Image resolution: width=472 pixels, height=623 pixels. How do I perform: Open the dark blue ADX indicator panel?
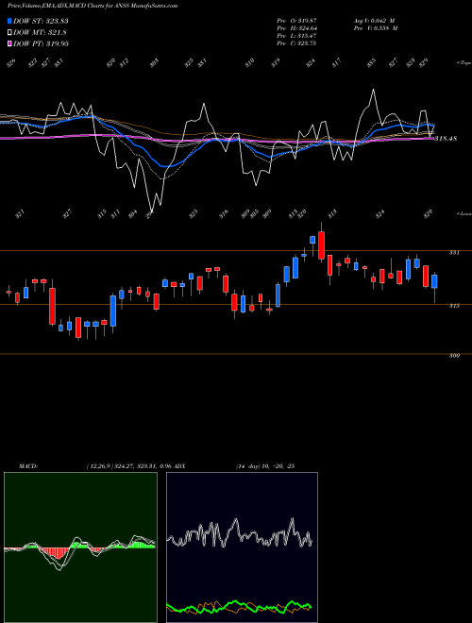tap(242, 547)
